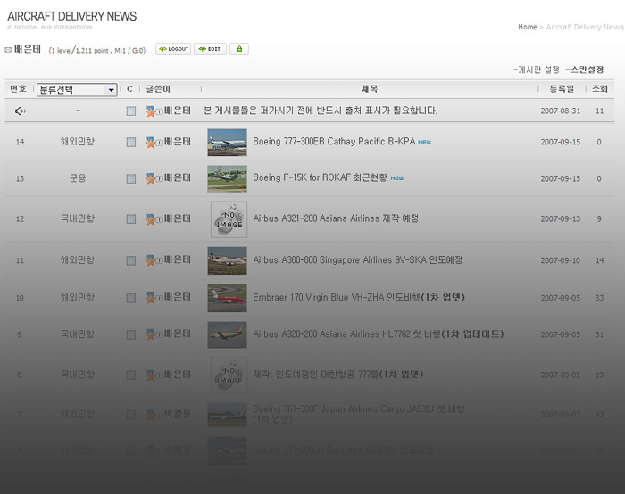Click the 글쓴이 column header
This screenshot has width=625, height=494.
coord(158,89)
